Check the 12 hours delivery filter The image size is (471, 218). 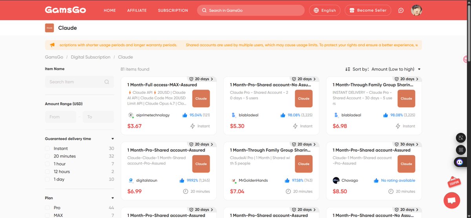[47, 171]
